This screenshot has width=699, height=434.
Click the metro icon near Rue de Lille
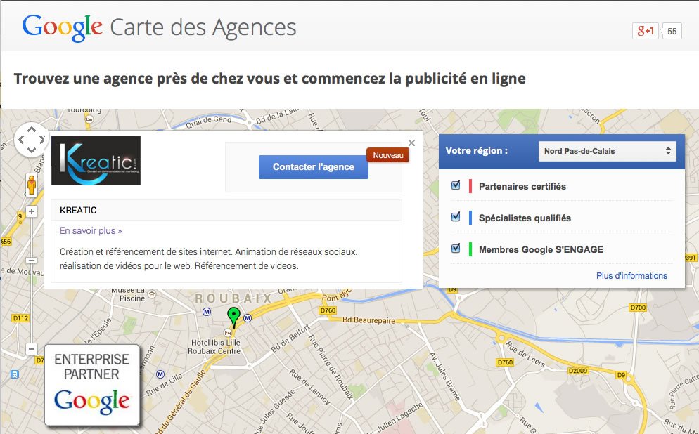pos(160,374)
